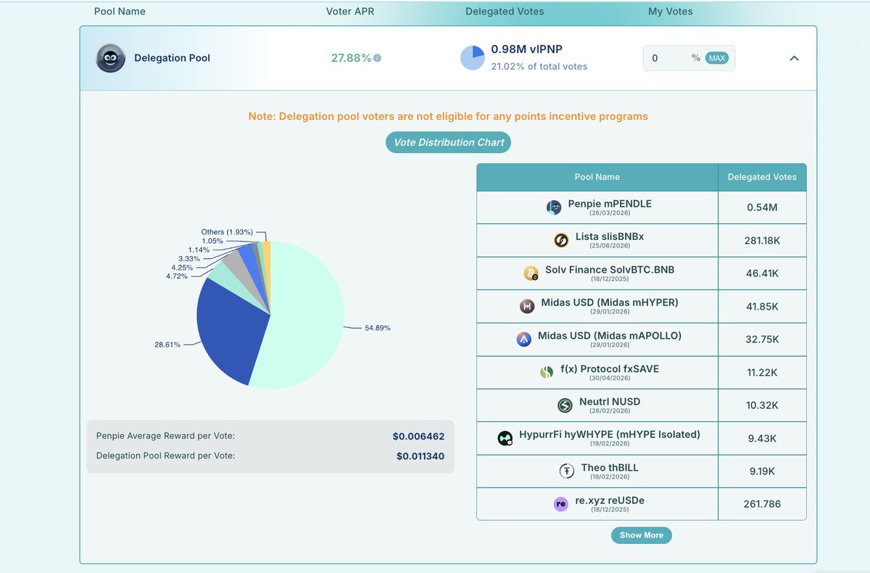Collapse the Delegation Pool row with the chevron
This screenshot has height=573, width=870.
point(794,58)
